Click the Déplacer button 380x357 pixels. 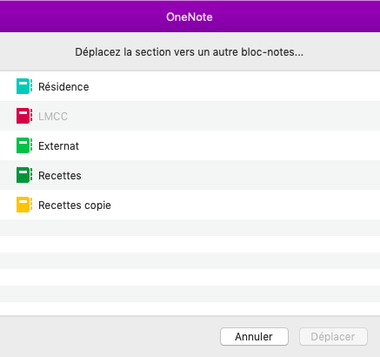tap(333, 337)
